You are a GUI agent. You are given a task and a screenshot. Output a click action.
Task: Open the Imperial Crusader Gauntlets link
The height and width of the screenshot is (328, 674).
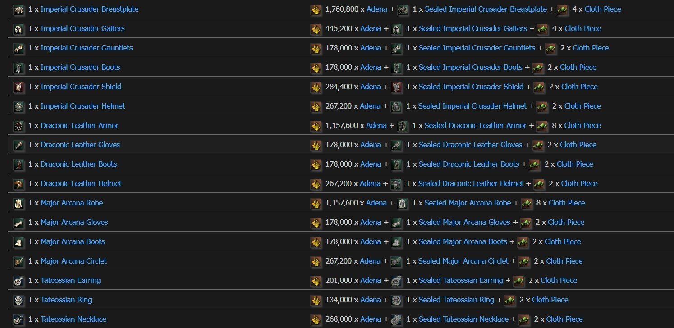(87, 48)
